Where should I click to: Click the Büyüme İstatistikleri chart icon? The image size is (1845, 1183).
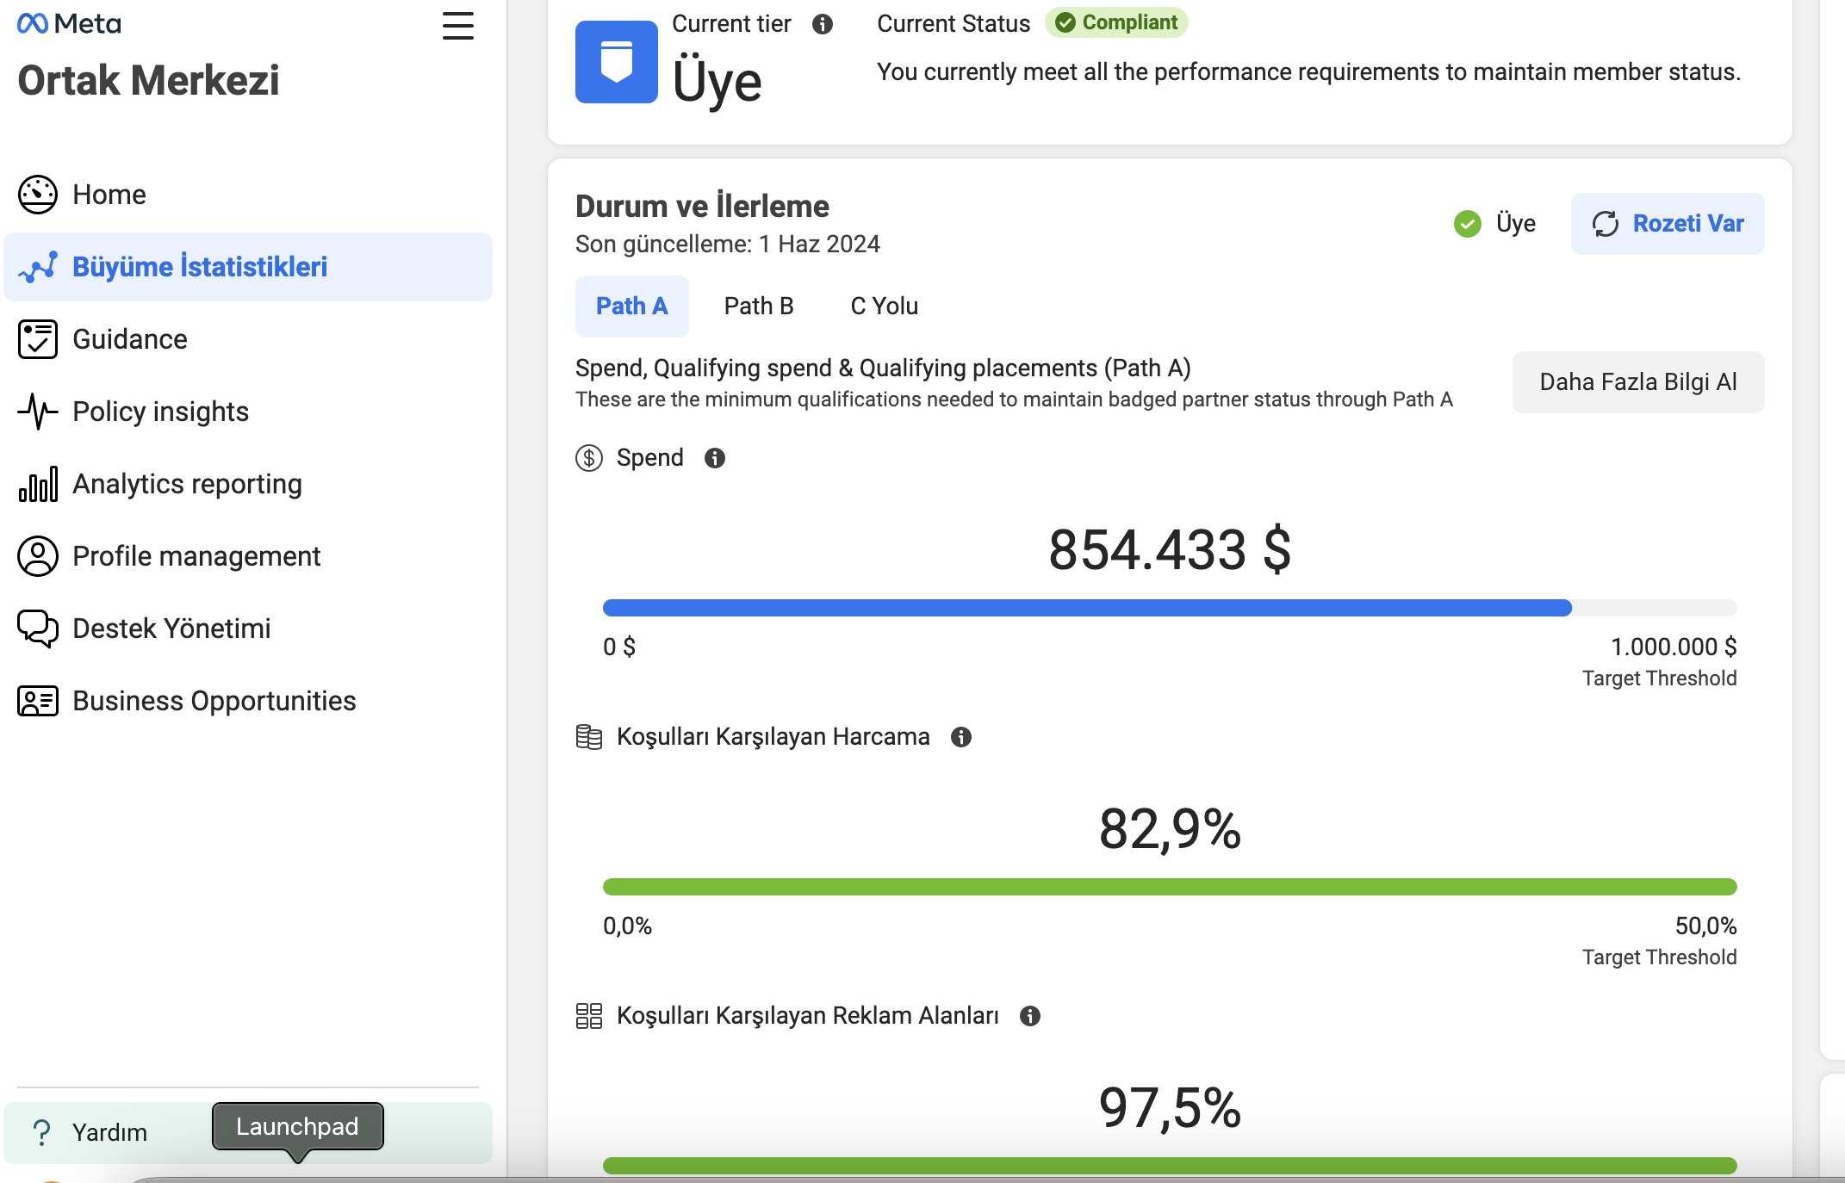point(38,267)
